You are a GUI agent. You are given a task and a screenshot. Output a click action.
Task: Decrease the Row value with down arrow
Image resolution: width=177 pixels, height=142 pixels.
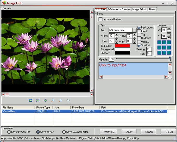(x=117, y=42)
